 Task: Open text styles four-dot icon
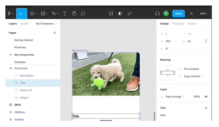(206, 108)
